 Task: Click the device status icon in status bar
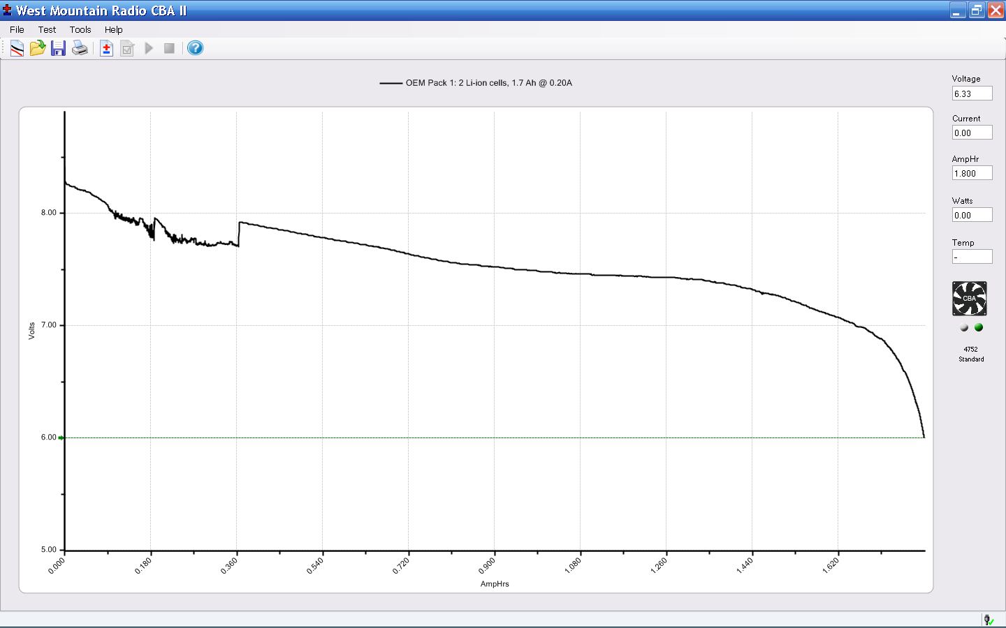point(989,620)
